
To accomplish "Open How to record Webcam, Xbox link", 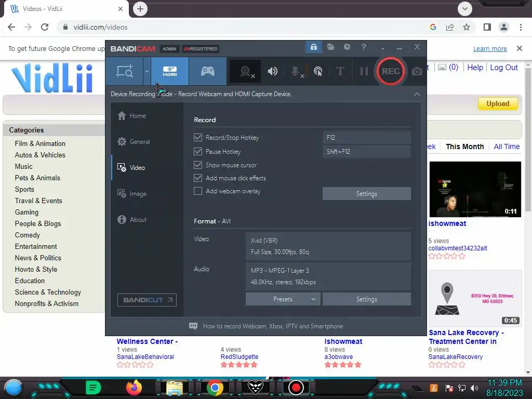I will click(x=273, y=326).
